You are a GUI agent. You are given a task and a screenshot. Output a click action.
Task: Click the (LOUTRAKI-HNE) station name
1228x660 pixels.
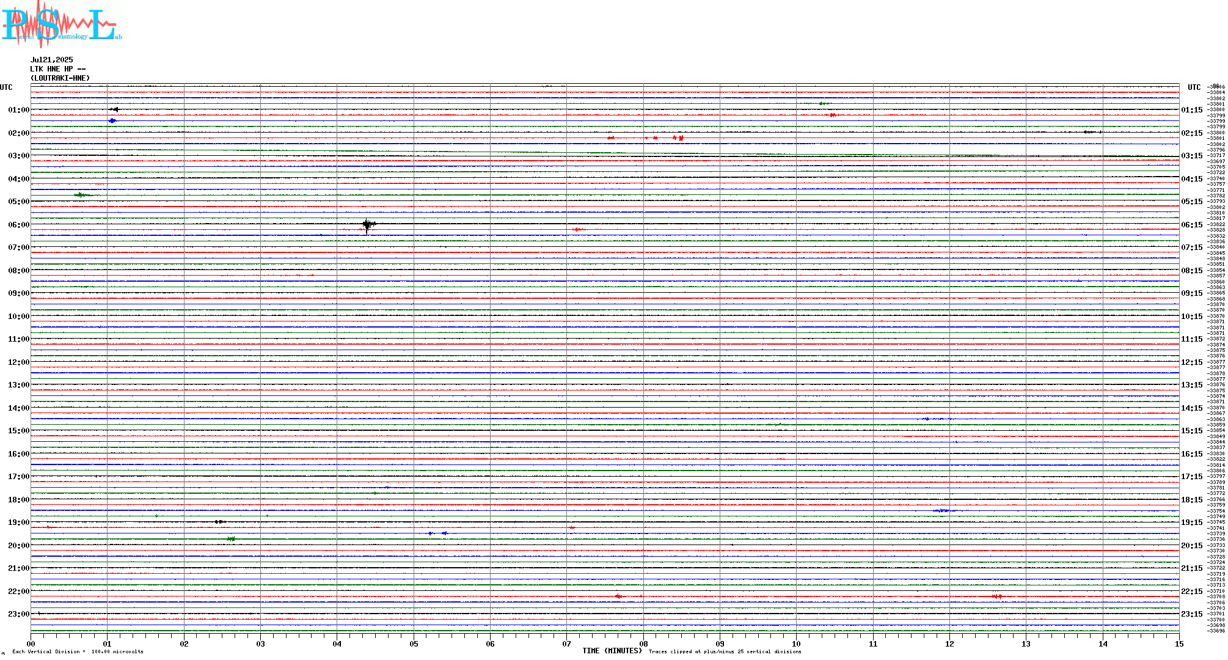60,78
